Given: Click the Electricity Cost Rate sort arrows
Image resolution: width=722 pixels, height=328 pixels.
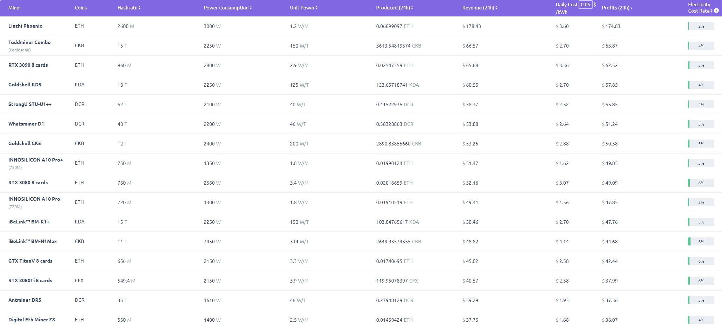Looking at the screenshot, I should tap(712, 11).
